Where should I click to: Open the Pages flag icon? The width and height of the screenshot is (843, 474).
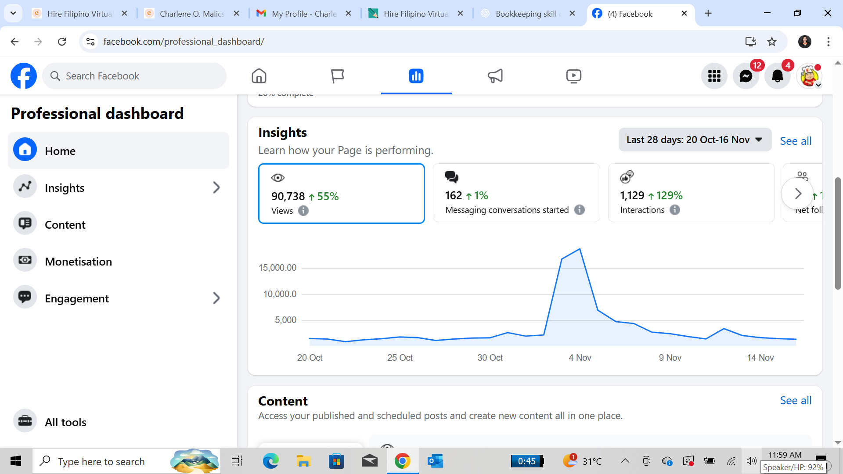coord(337,76)
